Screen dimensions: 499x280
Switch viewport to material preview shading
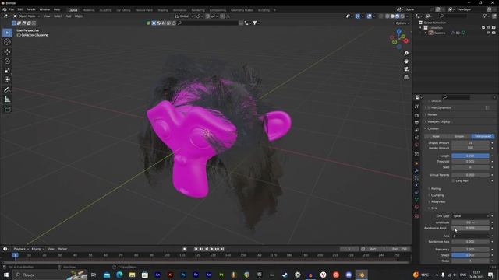(397, 16)
